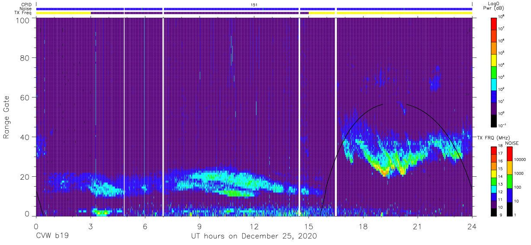
Task: Select the red swatch in power colorbar
Action: [494, 23]
